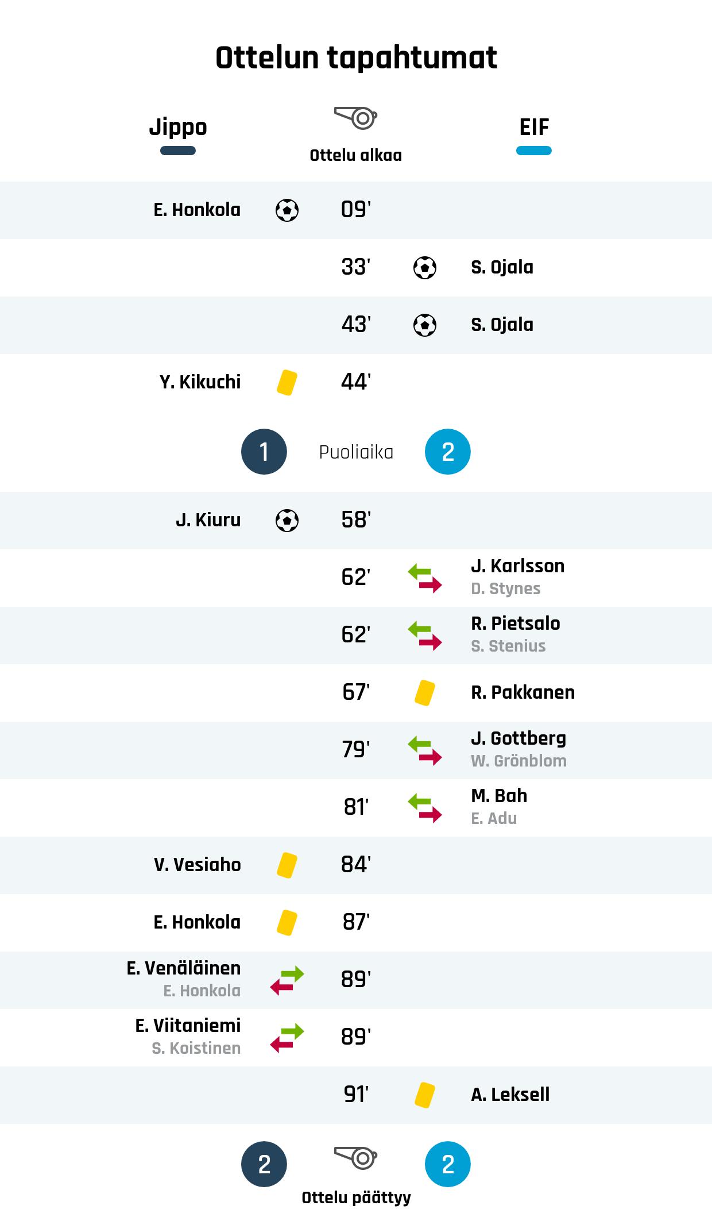Click the substitution arrows for E. Venäläinen
The image size is (712, 1217).
(287, 980)
